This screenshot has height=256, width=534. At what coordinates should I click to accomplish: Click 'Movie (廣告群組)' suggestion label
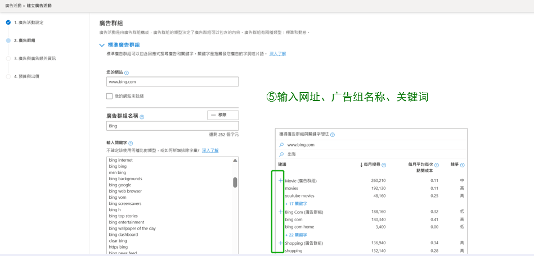pyautogui.click(x=302, y=181)
